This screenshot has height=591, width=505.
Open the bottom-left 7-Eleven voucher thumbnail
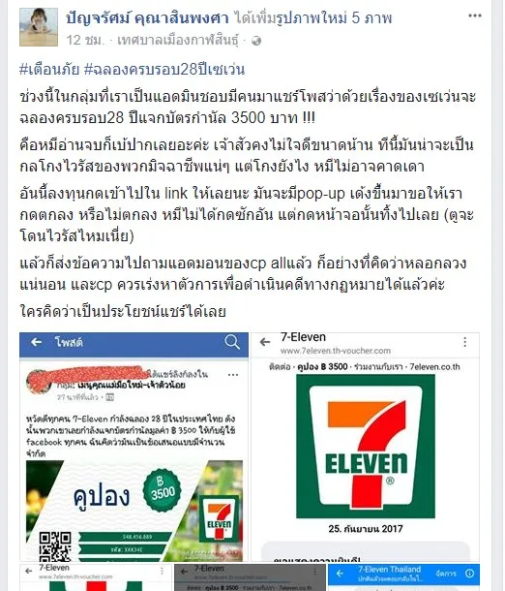pos(96,577)
